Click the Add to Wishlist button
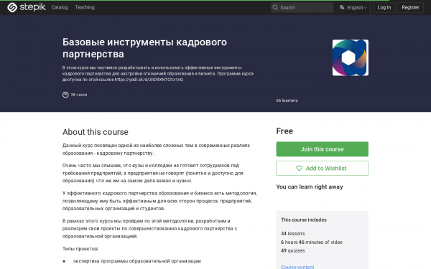 322,169
